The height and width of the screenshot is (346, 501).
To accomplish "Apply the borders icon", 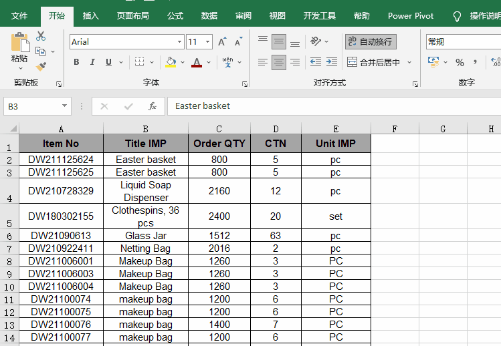I will (x=139, y=62).
